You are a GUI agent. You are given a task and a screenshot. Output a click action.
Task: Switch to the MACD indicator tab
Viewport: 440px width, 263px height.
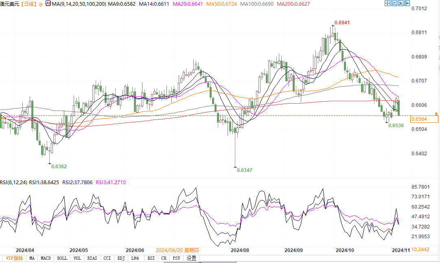pos(46,258)
